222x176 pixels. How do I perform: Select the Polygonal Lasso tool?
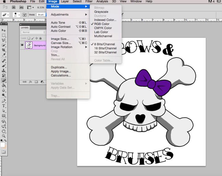(x=4, y=40)
